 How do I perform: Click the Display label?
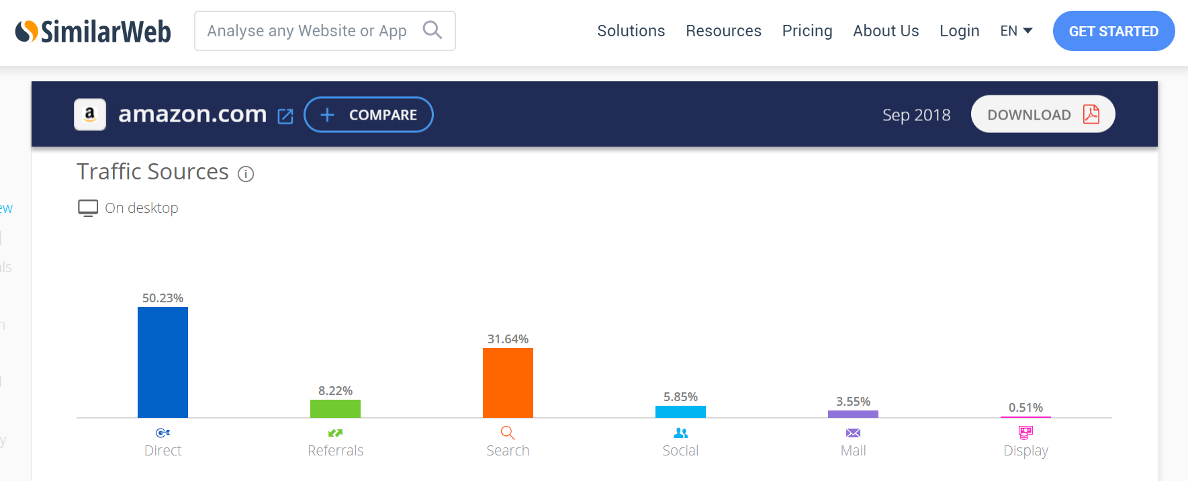click(x=1025, y=451)
